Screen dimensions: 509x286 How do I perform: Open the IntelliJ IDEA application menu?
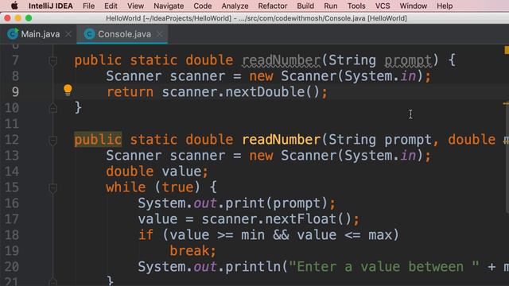point(51,6)
